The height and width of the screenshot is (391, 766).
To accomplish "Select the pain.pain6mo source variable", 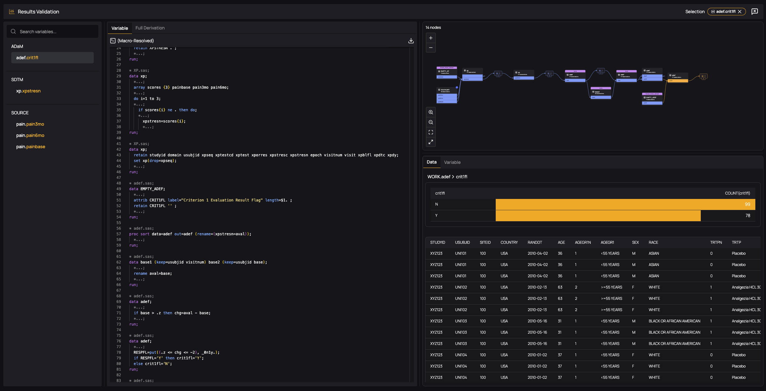I will point(30,135).
